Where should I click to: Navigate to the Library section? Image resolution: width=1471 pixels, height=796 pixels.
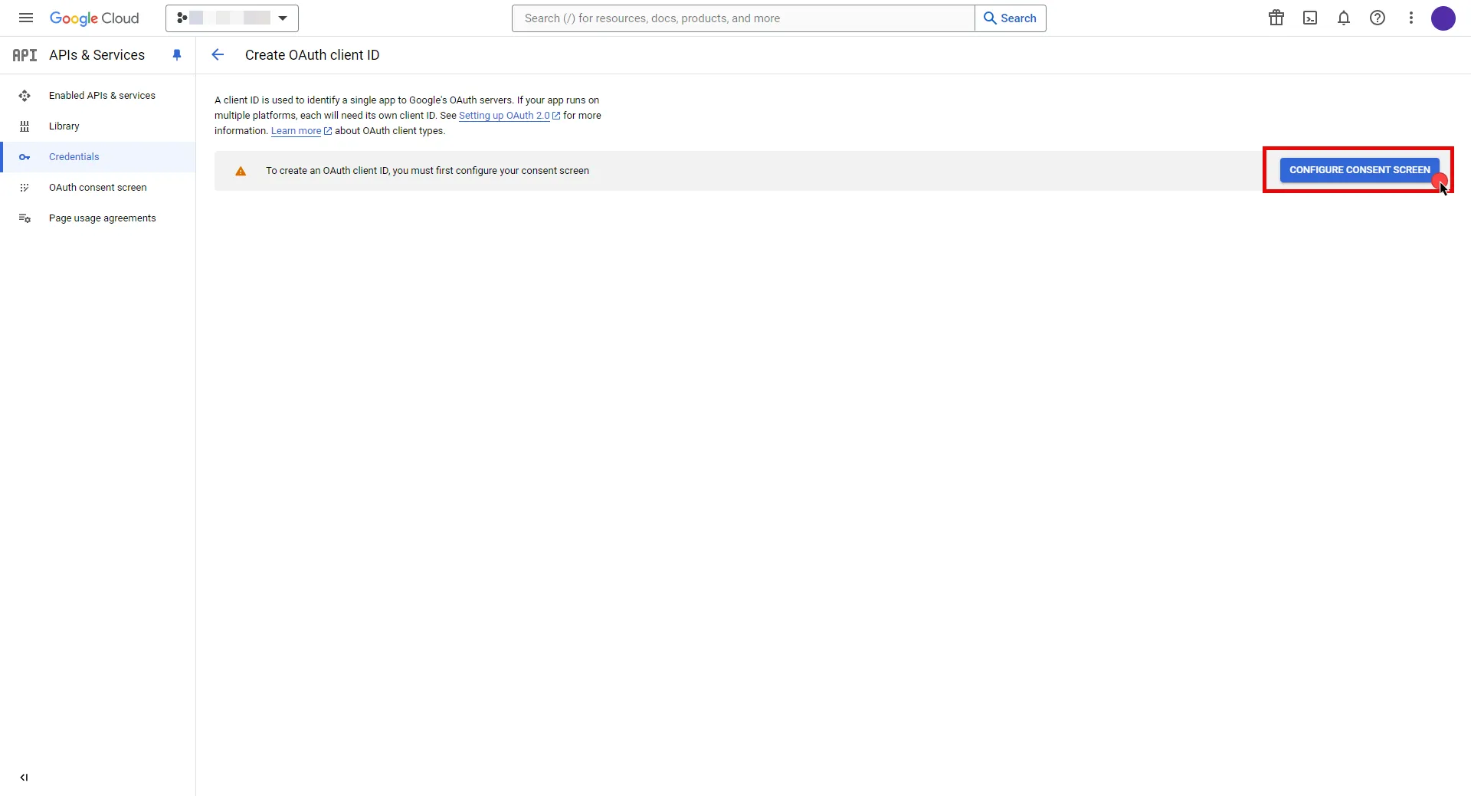[64, 126]
